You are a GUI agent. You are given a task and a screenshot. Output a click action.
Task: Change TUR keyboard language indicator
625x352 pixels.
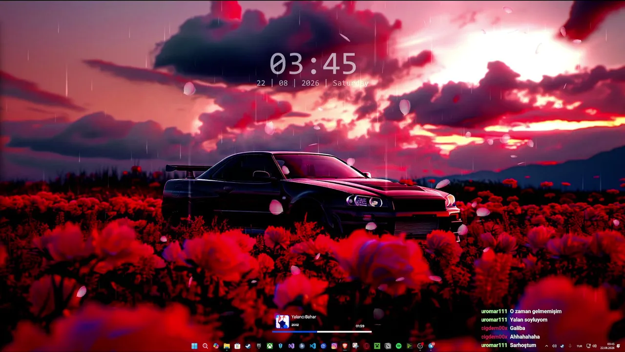pos(579,346)
